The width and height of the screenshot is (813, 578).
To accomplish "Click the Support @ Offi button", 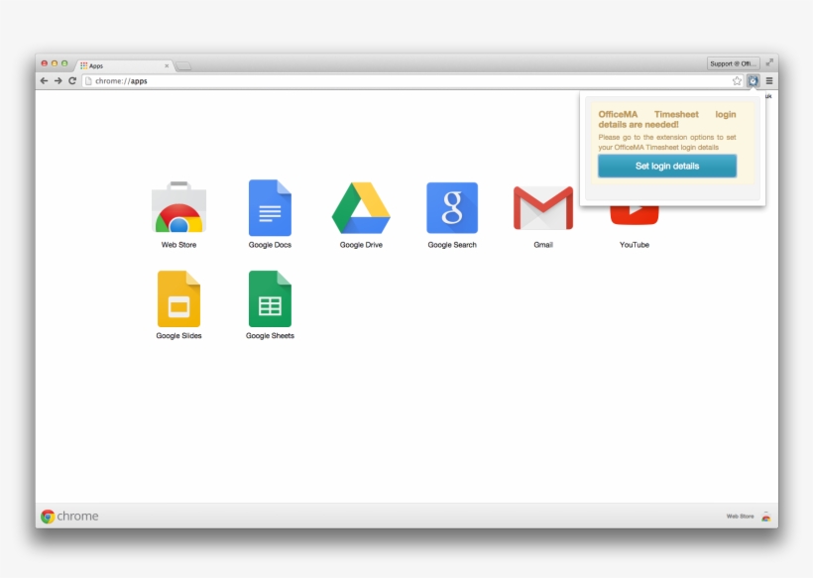I will [x=731, y=61].
